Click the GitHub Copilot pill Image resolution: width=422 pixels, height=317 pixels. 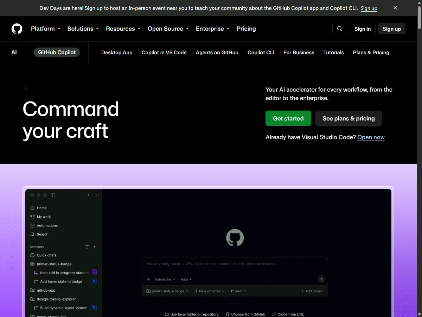click(x=57, y=52)
